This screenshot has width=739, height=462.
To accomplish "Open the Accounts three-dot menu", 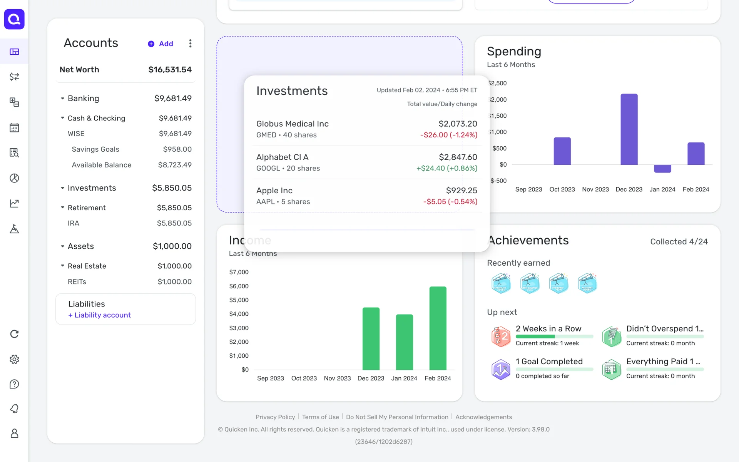I will 190,44.
